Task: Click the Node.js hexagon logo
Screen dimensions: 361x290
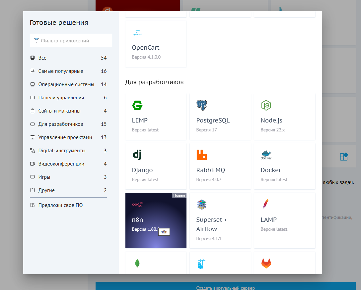Action: [266, 105]
